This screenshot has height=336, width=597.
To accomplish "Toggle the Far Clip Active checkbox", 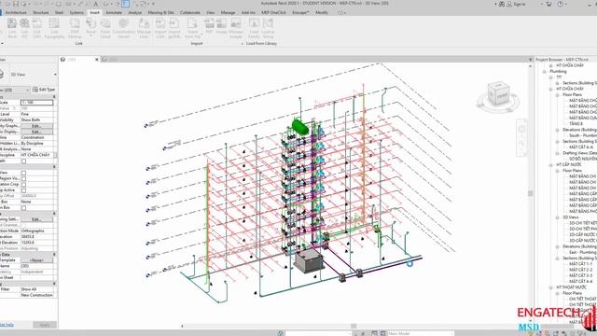I will pyautogui.click(x=23, y=190).
